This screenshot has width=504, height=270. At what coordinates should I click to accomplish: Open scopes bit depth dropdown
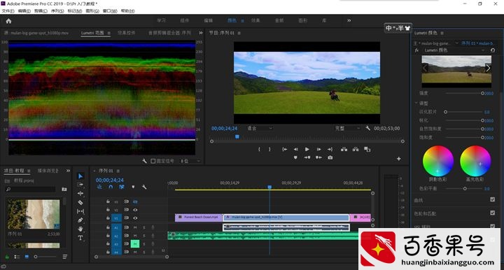tap(190, 161)
